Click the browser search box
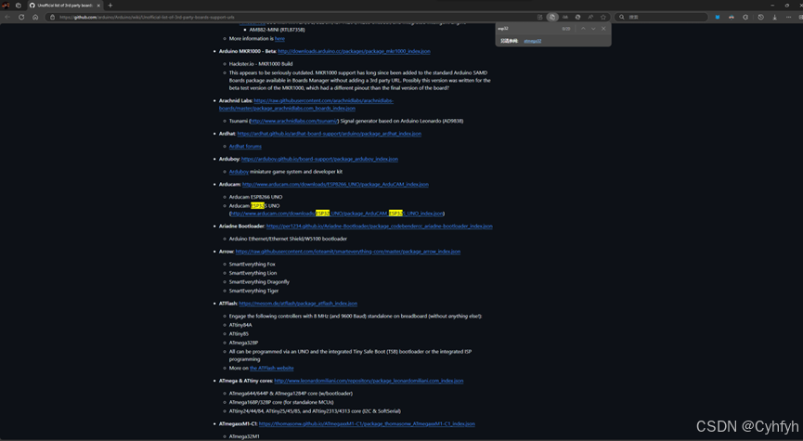 (661, 17)
